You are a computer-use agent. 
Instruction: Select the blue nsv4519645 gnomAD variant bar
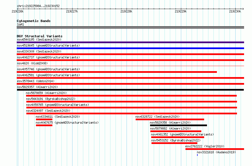click(x=130, y=48)
